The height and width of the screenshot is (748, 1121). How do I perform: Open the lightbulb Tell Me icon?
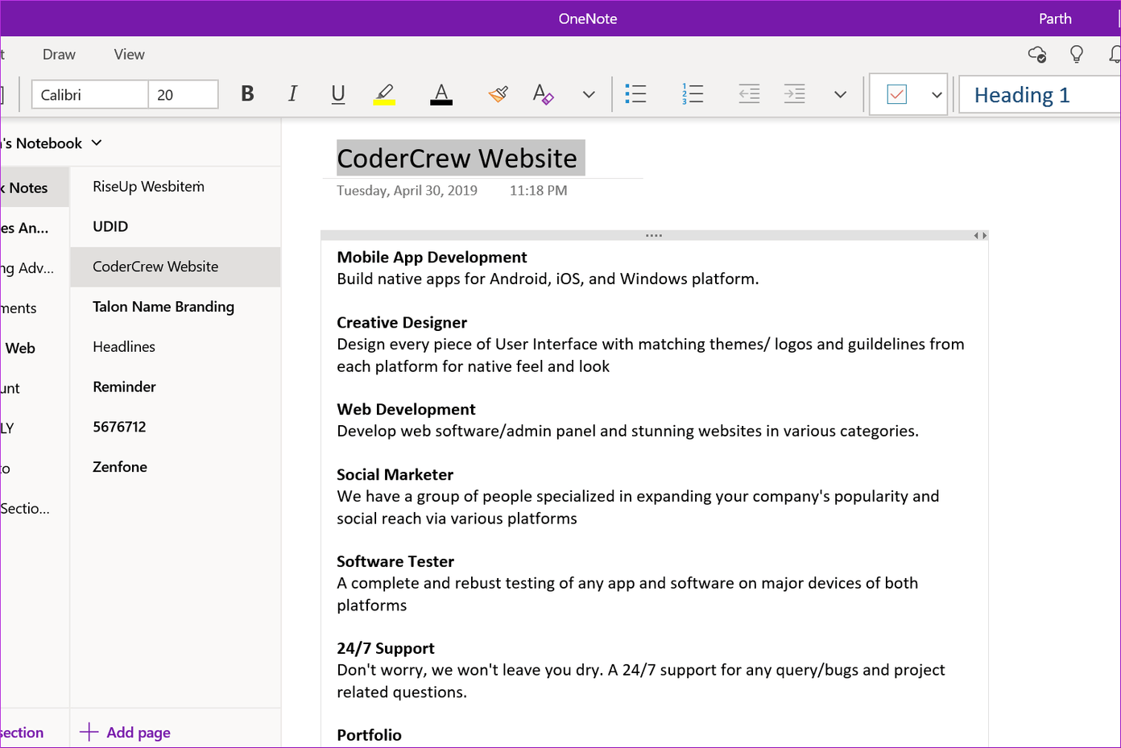(1077, 54)
